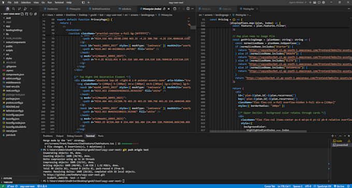Switch to the Output panel tab

click(60, 136)
